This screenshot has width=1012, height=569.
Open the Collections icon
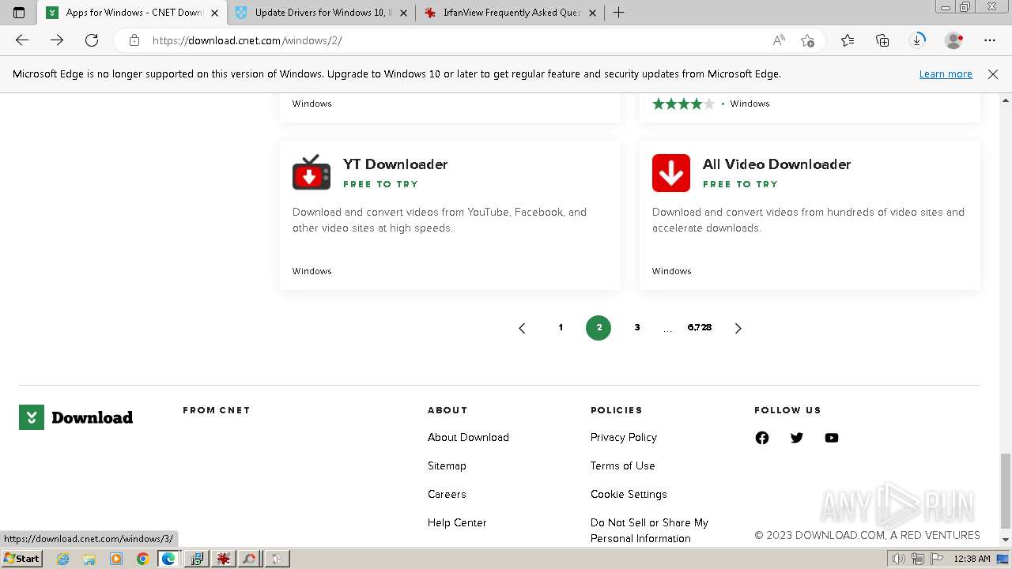[x=882, y=40]
